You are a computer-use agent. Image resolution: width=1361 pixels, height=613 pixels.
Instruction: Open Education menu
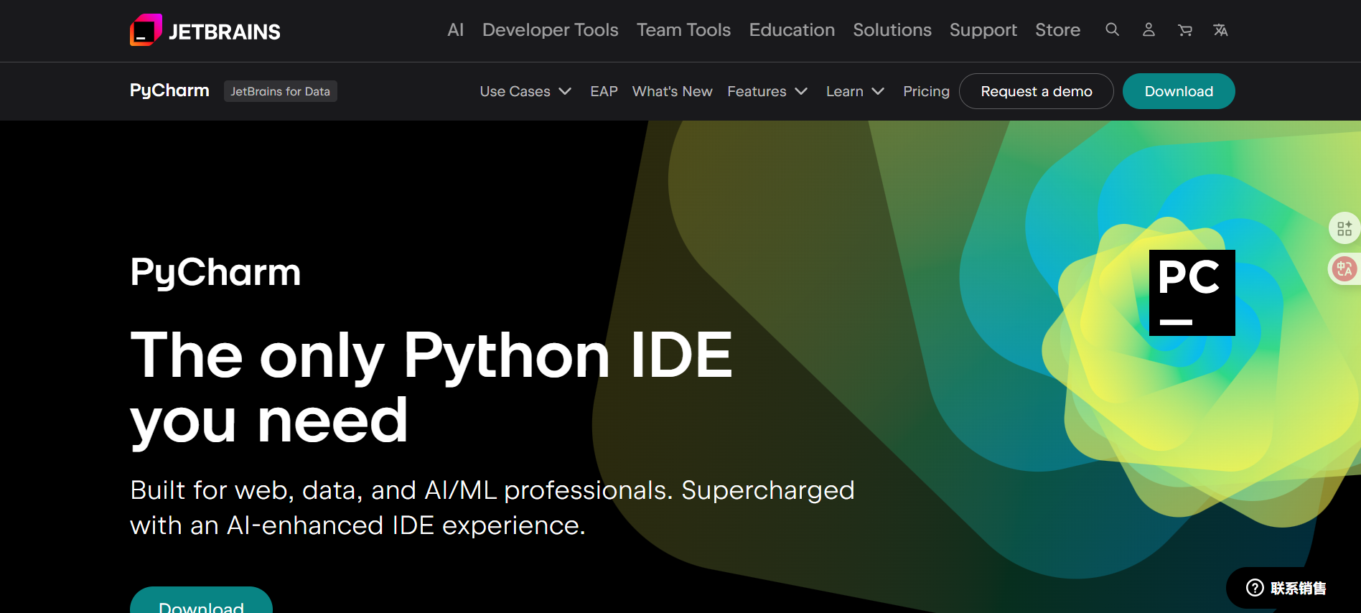point(792,30)
